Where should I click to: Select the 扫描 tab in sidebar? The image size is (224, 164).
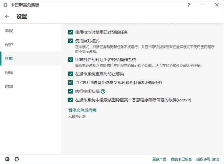pos(9,72)
